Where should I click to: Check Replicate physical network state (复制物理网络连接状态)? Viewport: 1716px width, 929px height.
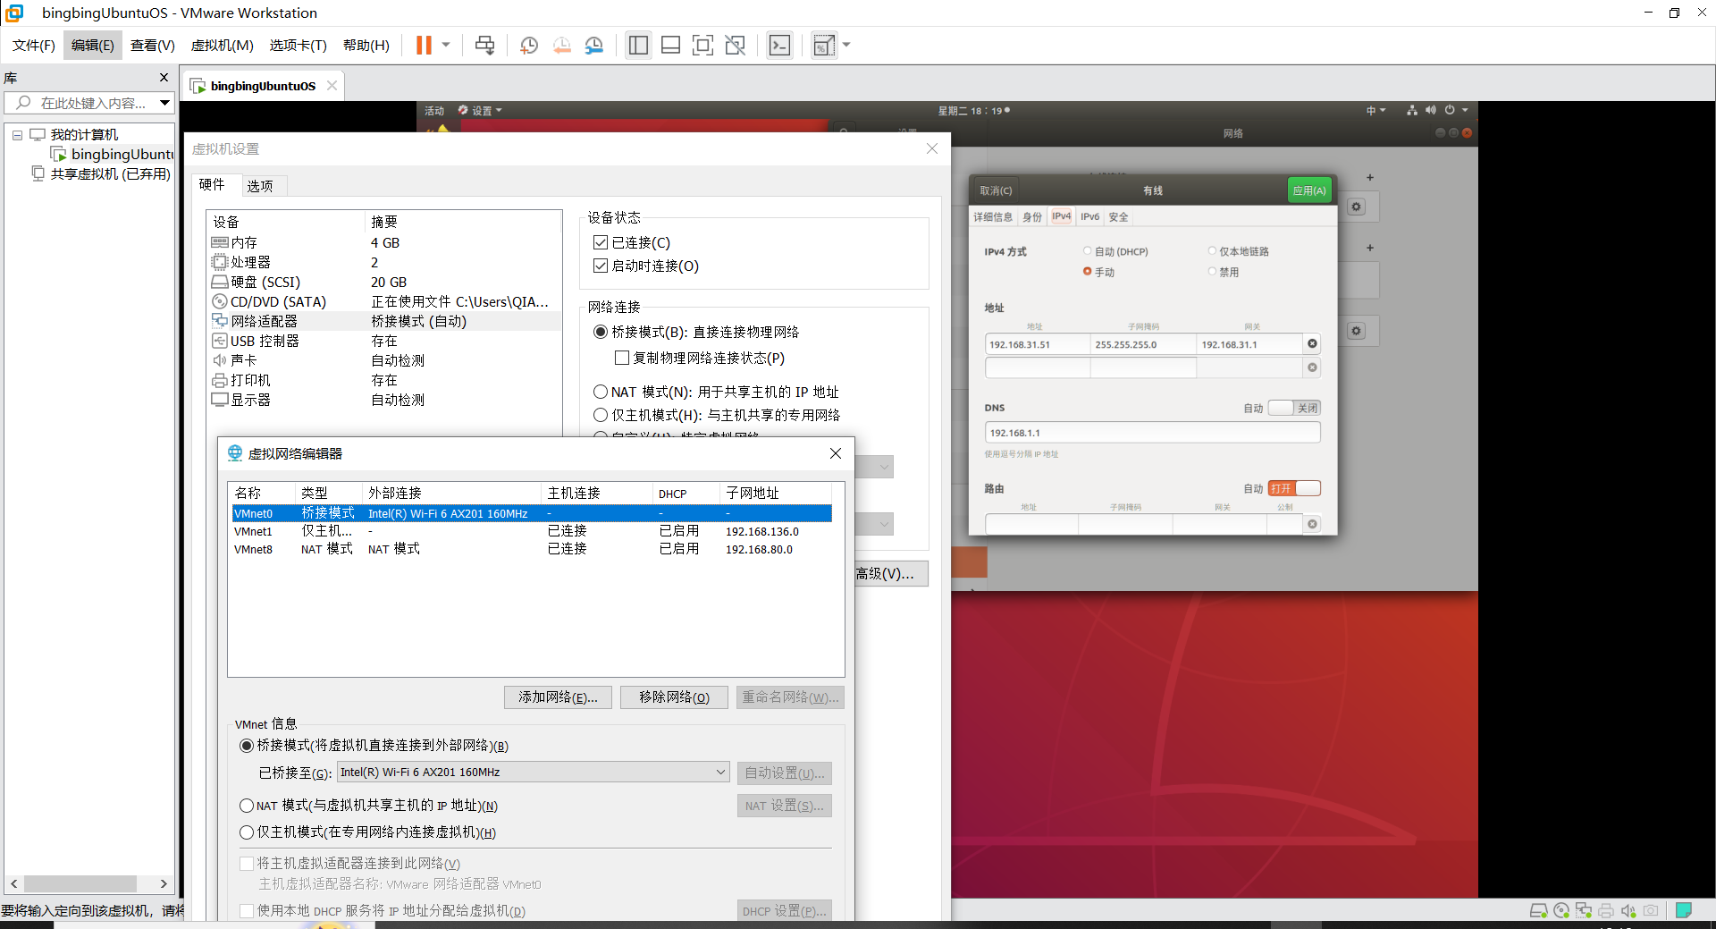(x=622, y=358)
